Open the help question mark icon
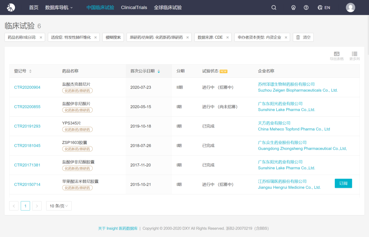The height and width of the screenshot is (237, 369). coord(306,8)
